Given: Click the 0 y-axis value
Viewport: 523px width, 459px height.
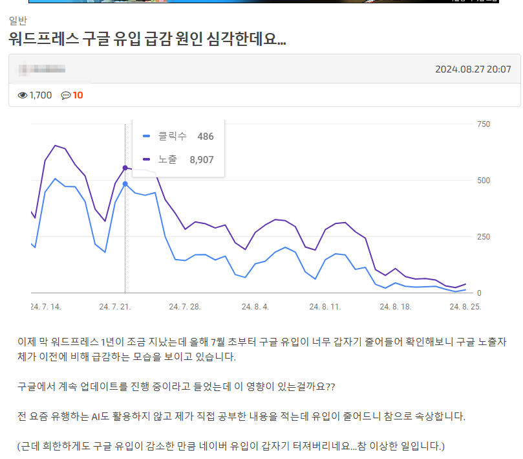Looking at the screenshot, I should [479, 293].
